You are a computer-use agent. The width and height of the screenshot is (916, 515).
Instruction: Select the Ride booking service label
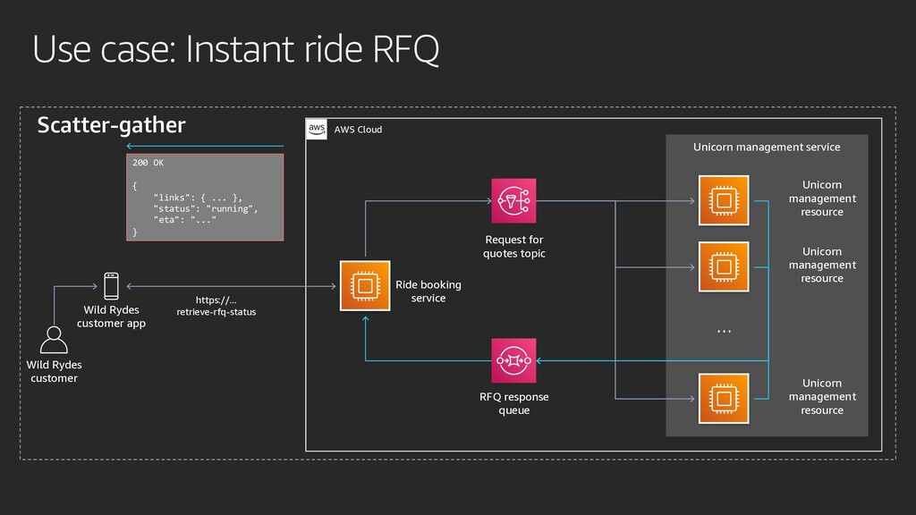428,291
